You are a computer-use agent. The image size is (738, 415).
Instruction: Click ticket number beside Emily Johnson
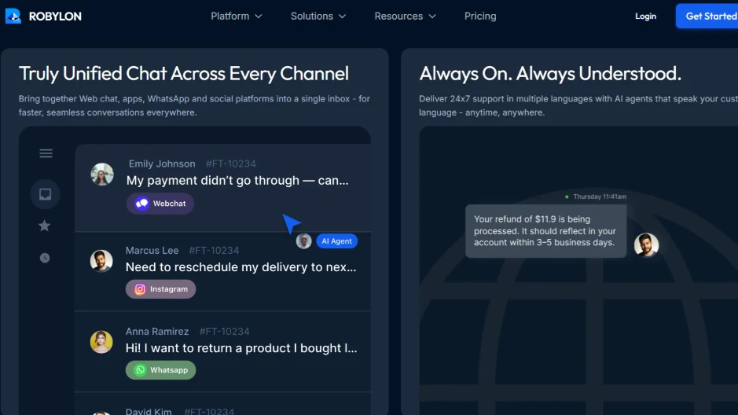[x=230, y=163]
